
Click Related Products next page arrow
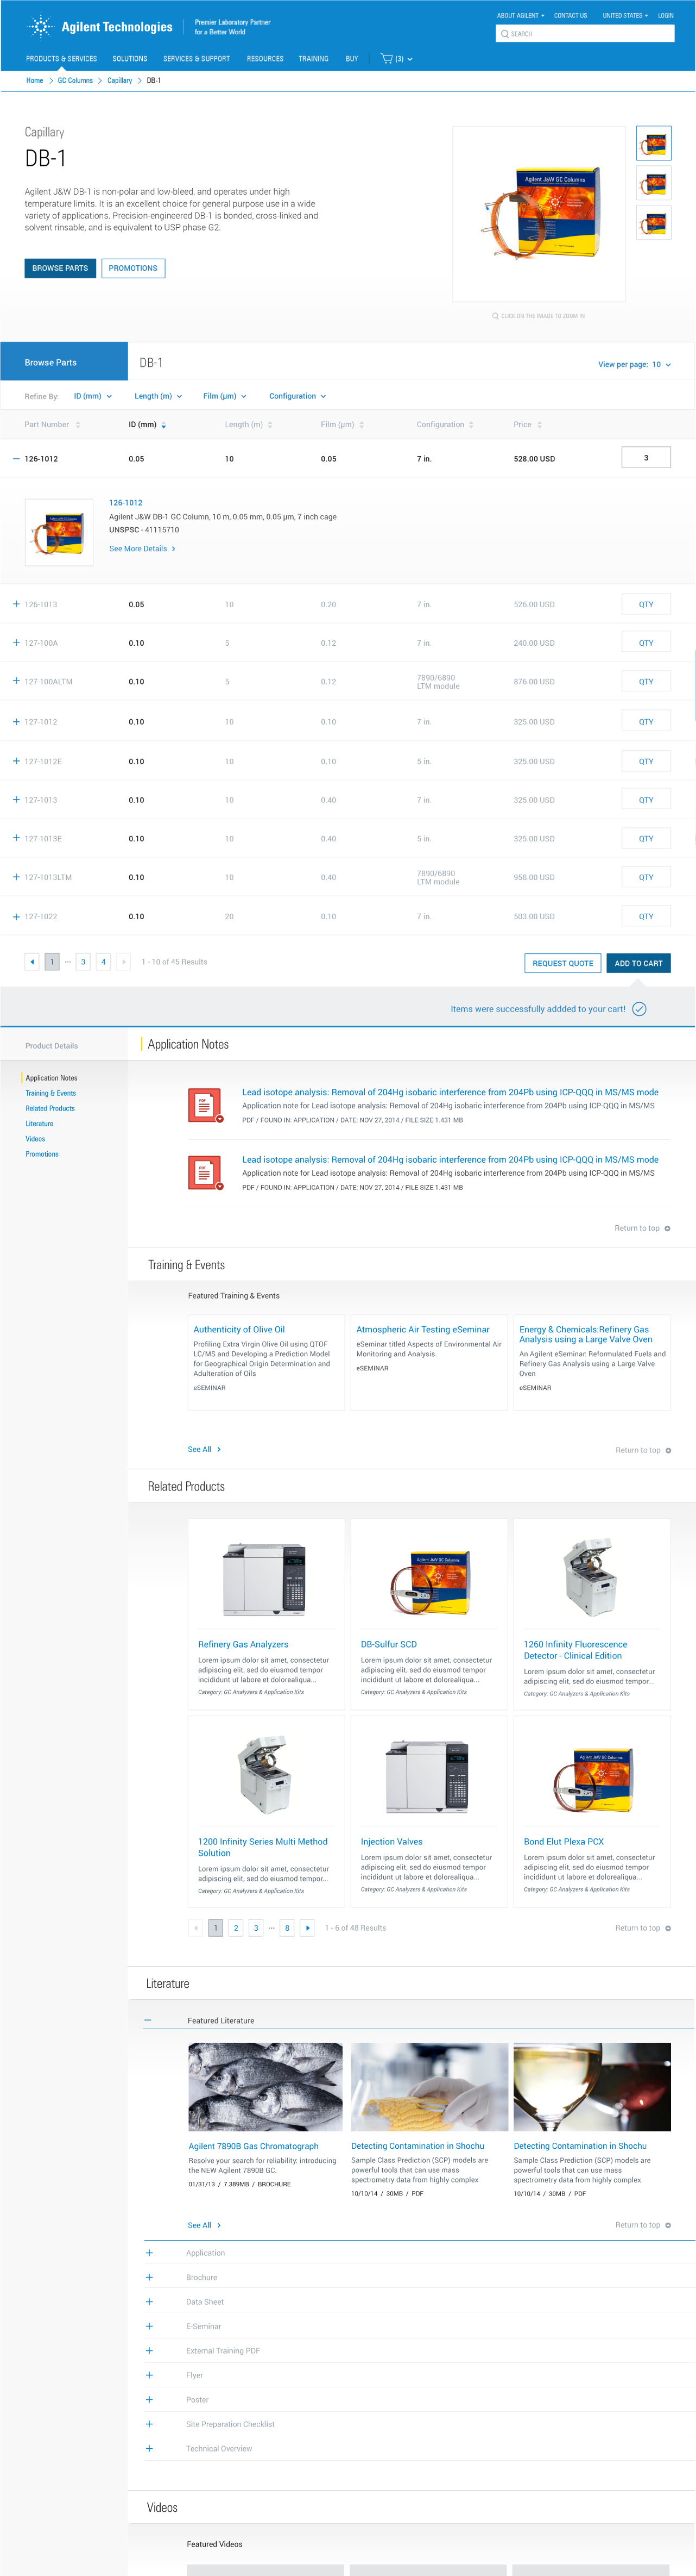click(308, 1928)
